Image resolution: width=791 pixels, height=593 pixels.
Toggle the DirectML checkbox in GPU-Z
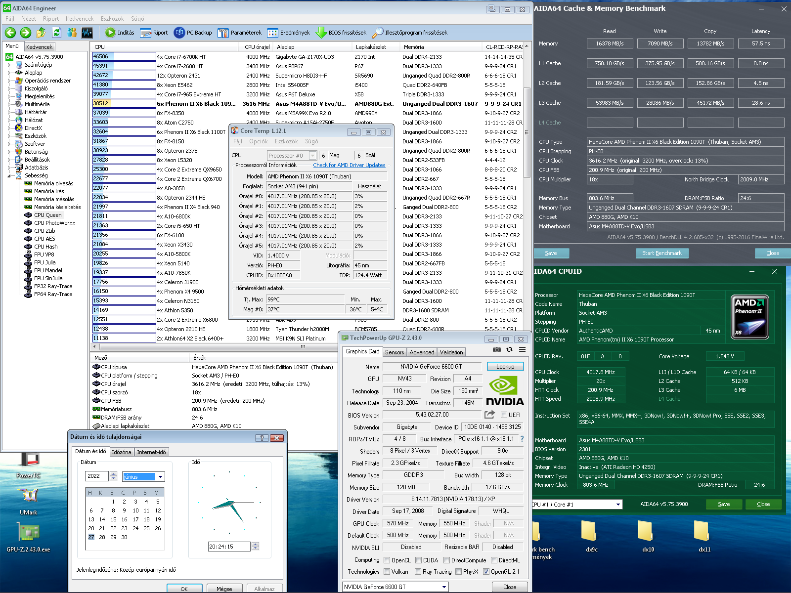pos(494,560)
